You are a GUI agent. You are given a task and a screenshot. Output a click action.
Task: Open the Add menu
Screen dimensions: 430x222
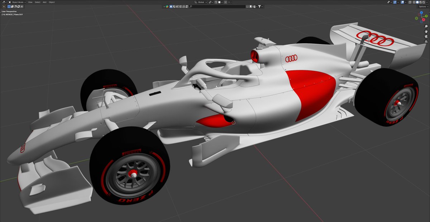click(44, 2)
